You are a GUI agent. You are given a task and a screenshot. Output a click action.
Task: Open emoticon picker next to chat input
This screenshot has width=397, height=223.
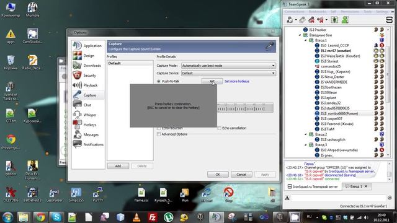click(390, 198)
